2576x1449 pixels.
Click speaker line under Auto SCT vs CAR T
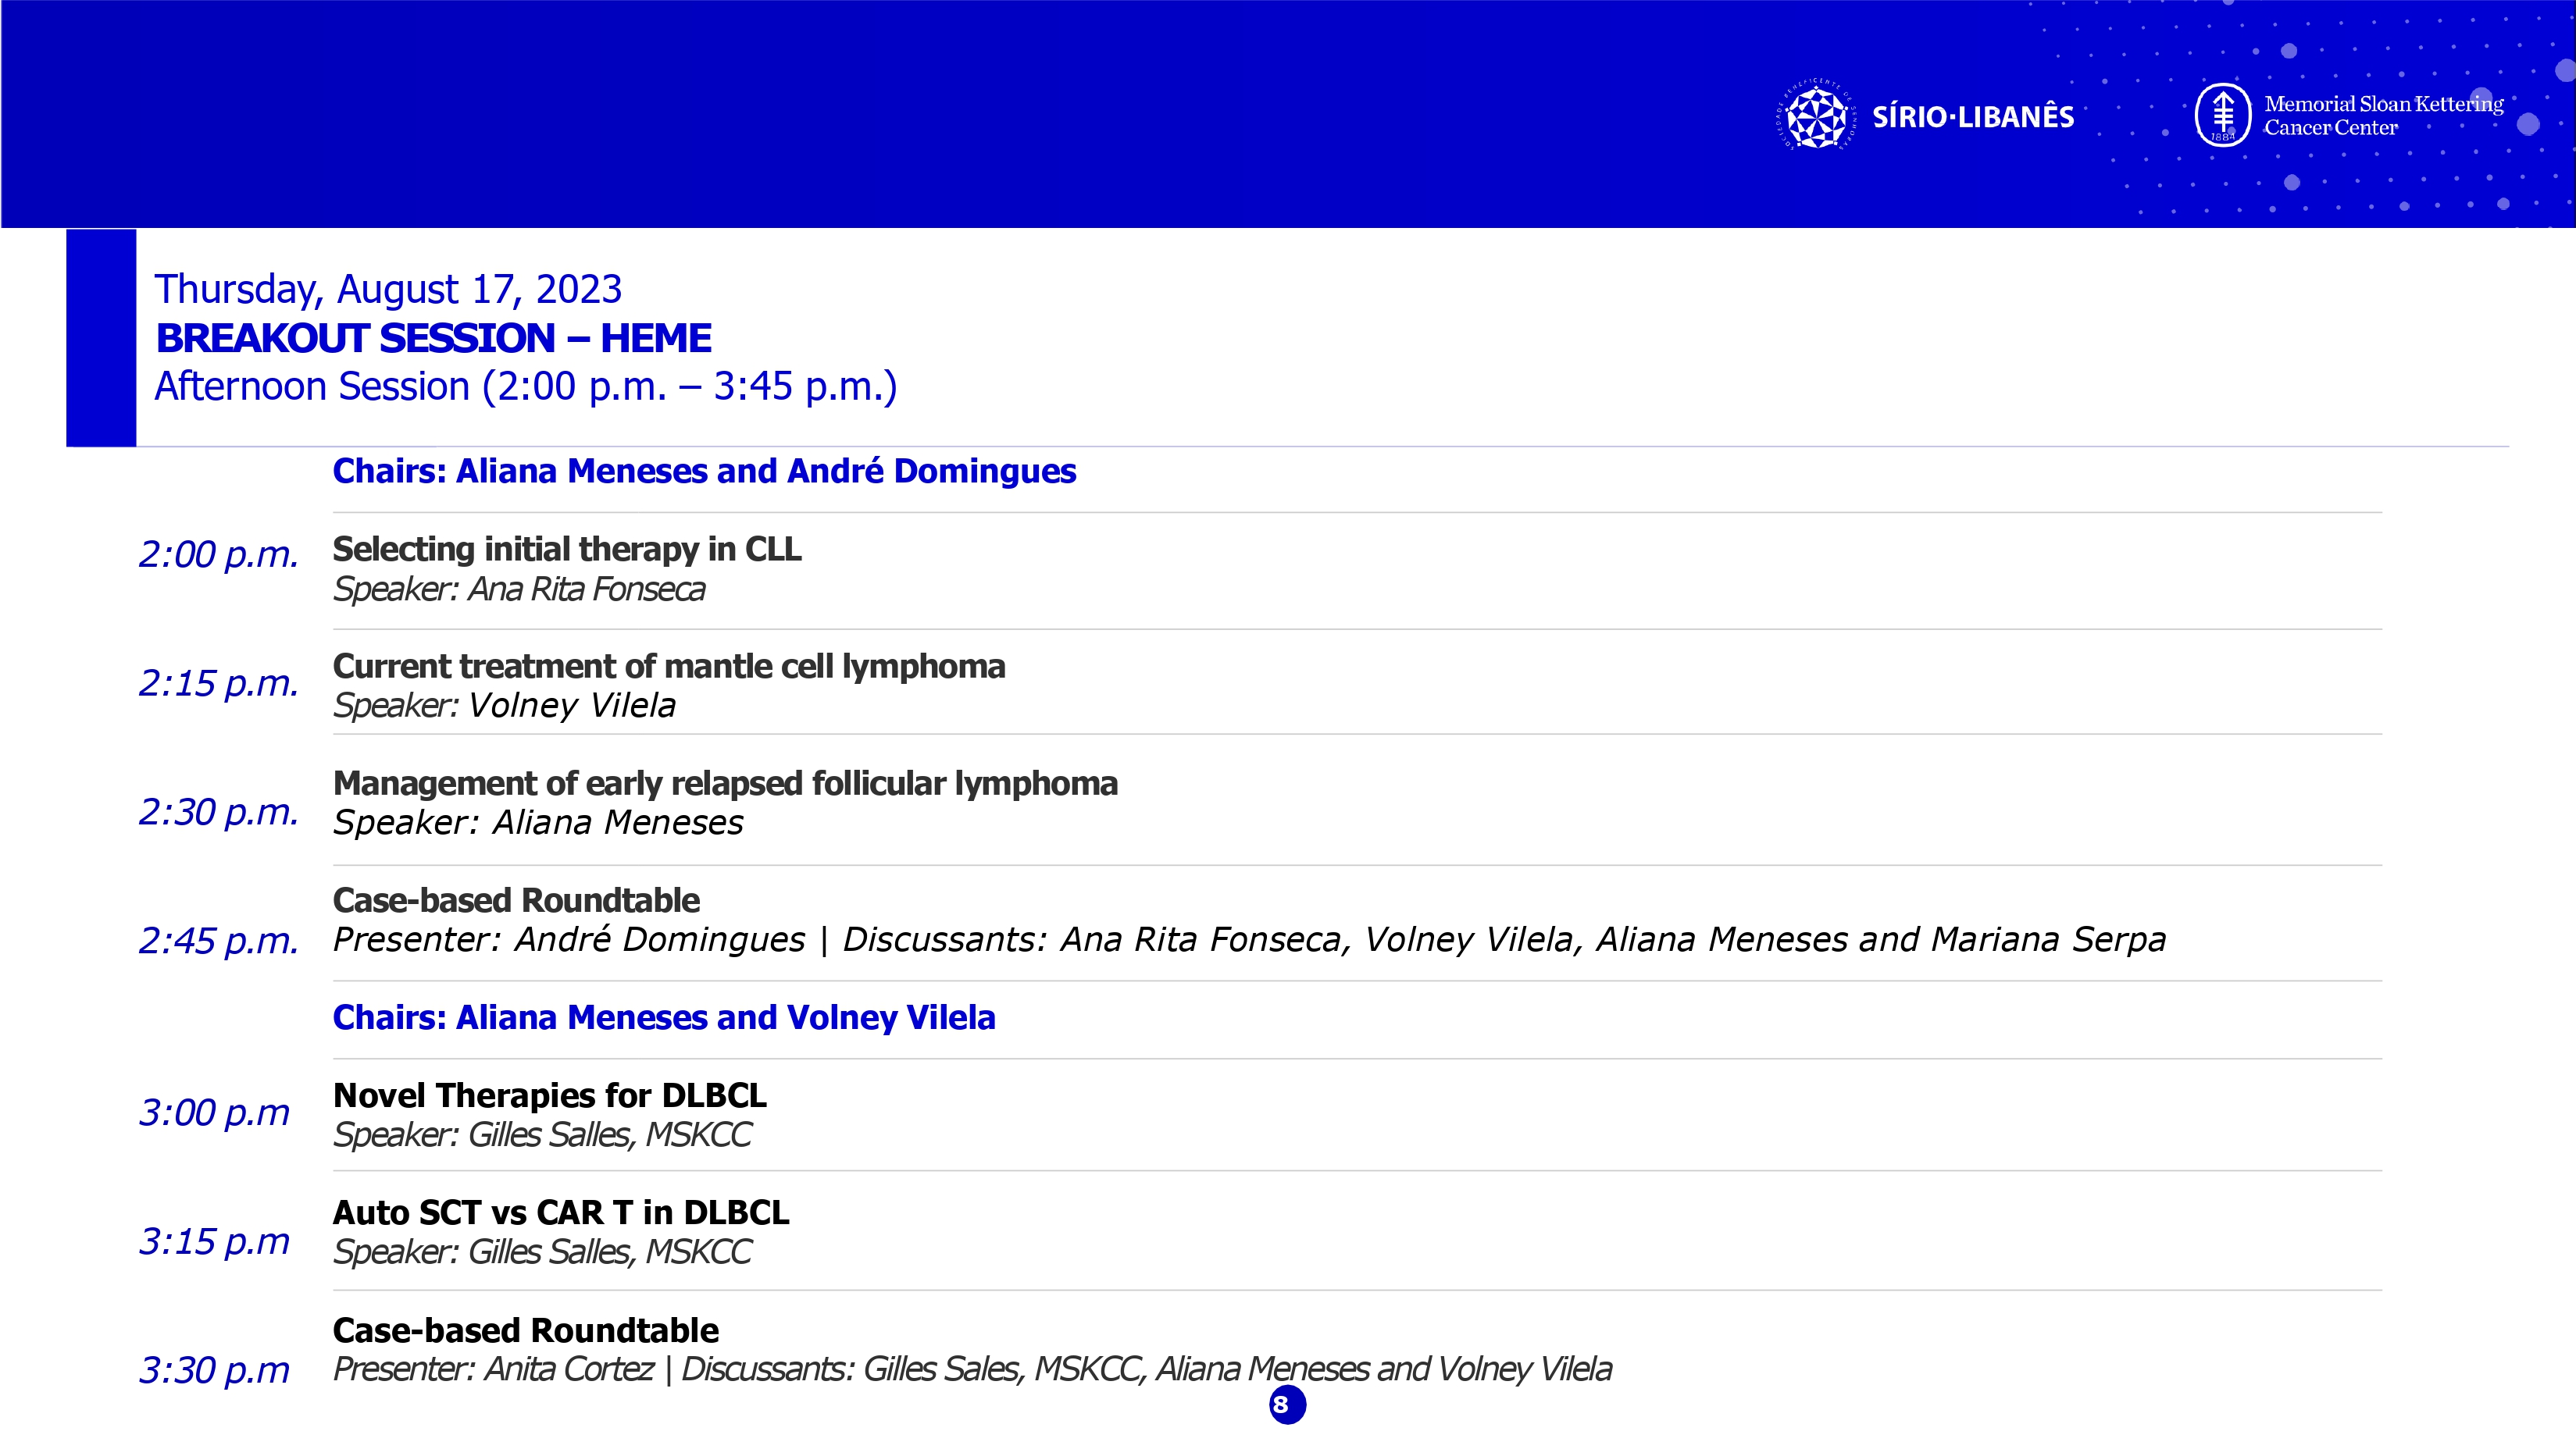click(542, 1252)
